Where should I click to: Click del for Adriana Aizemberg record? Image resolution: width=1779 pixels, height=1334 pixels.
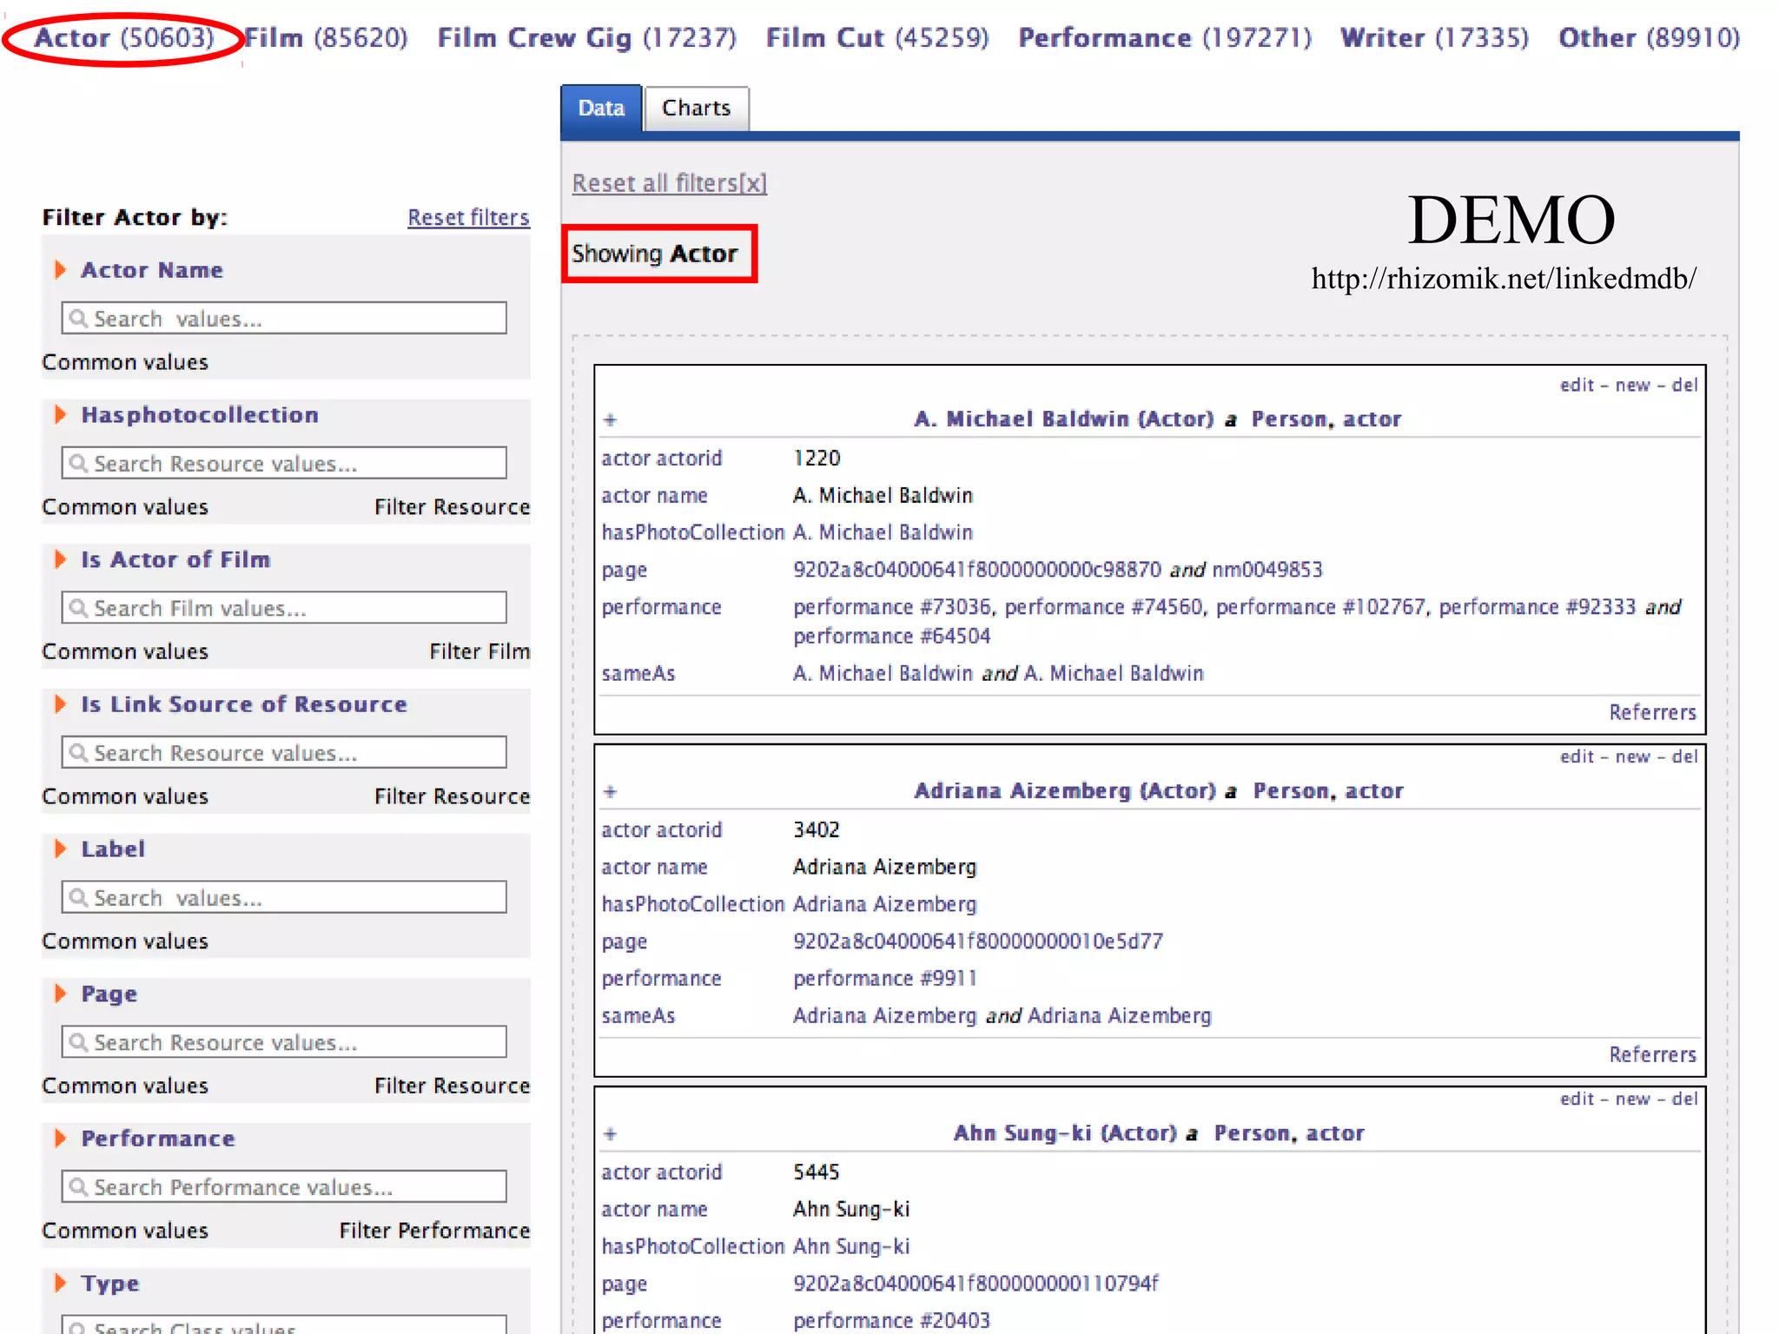[x=1684, y=756]
